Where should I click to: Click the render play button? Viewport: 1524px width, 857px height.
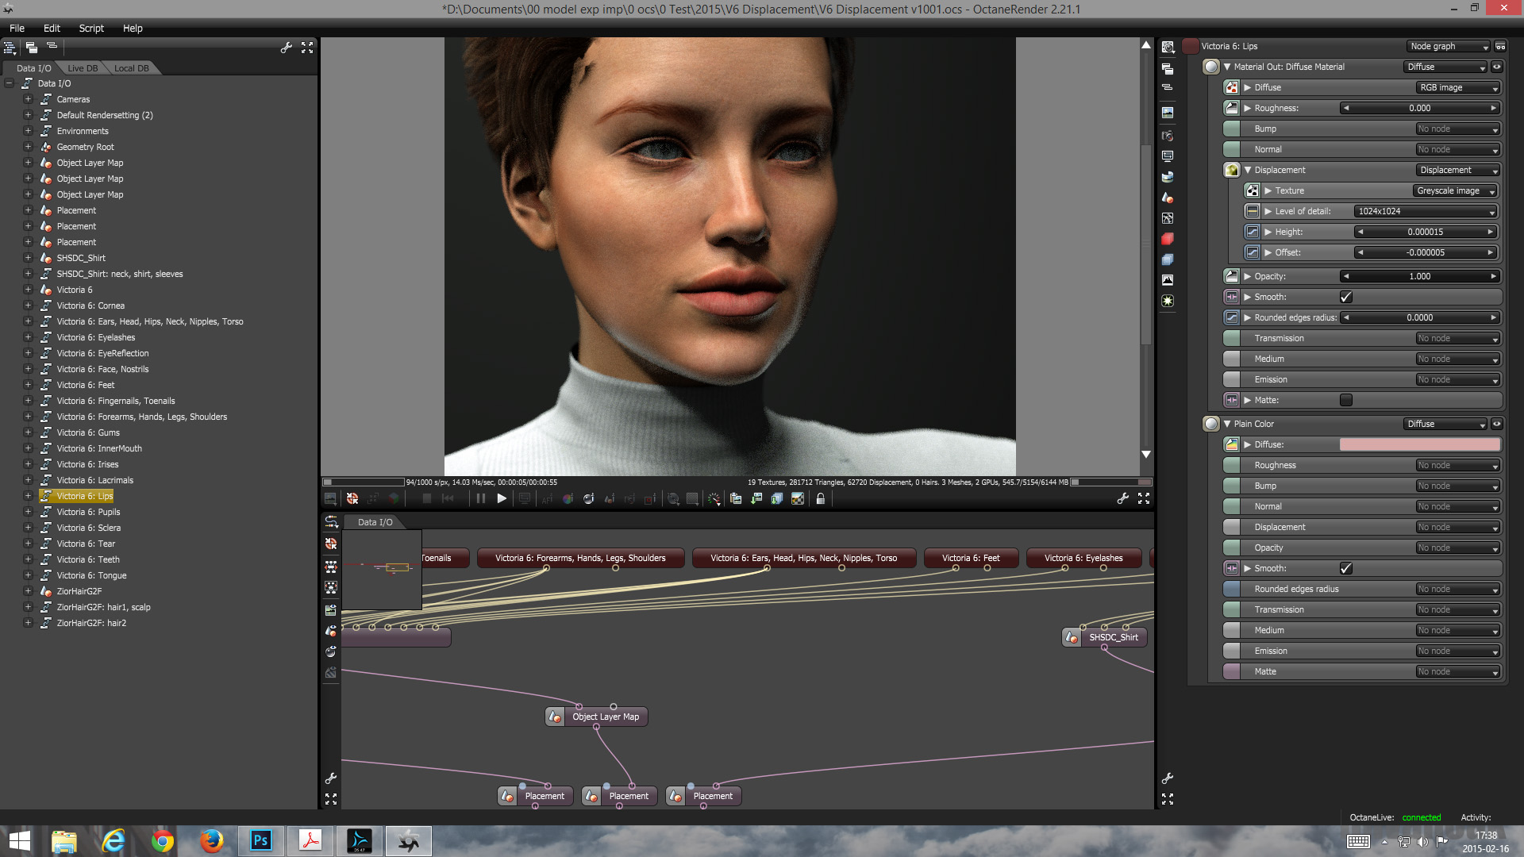pos(502,498)
